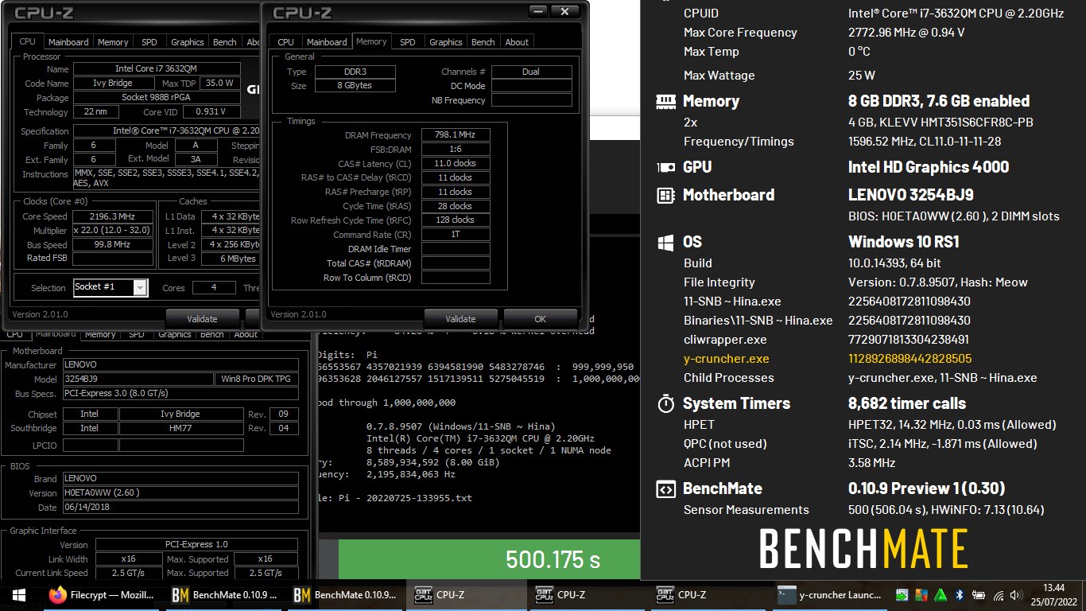
Task: Click the Motherboard section icon in BenchMate
Action: coord(665,195)
